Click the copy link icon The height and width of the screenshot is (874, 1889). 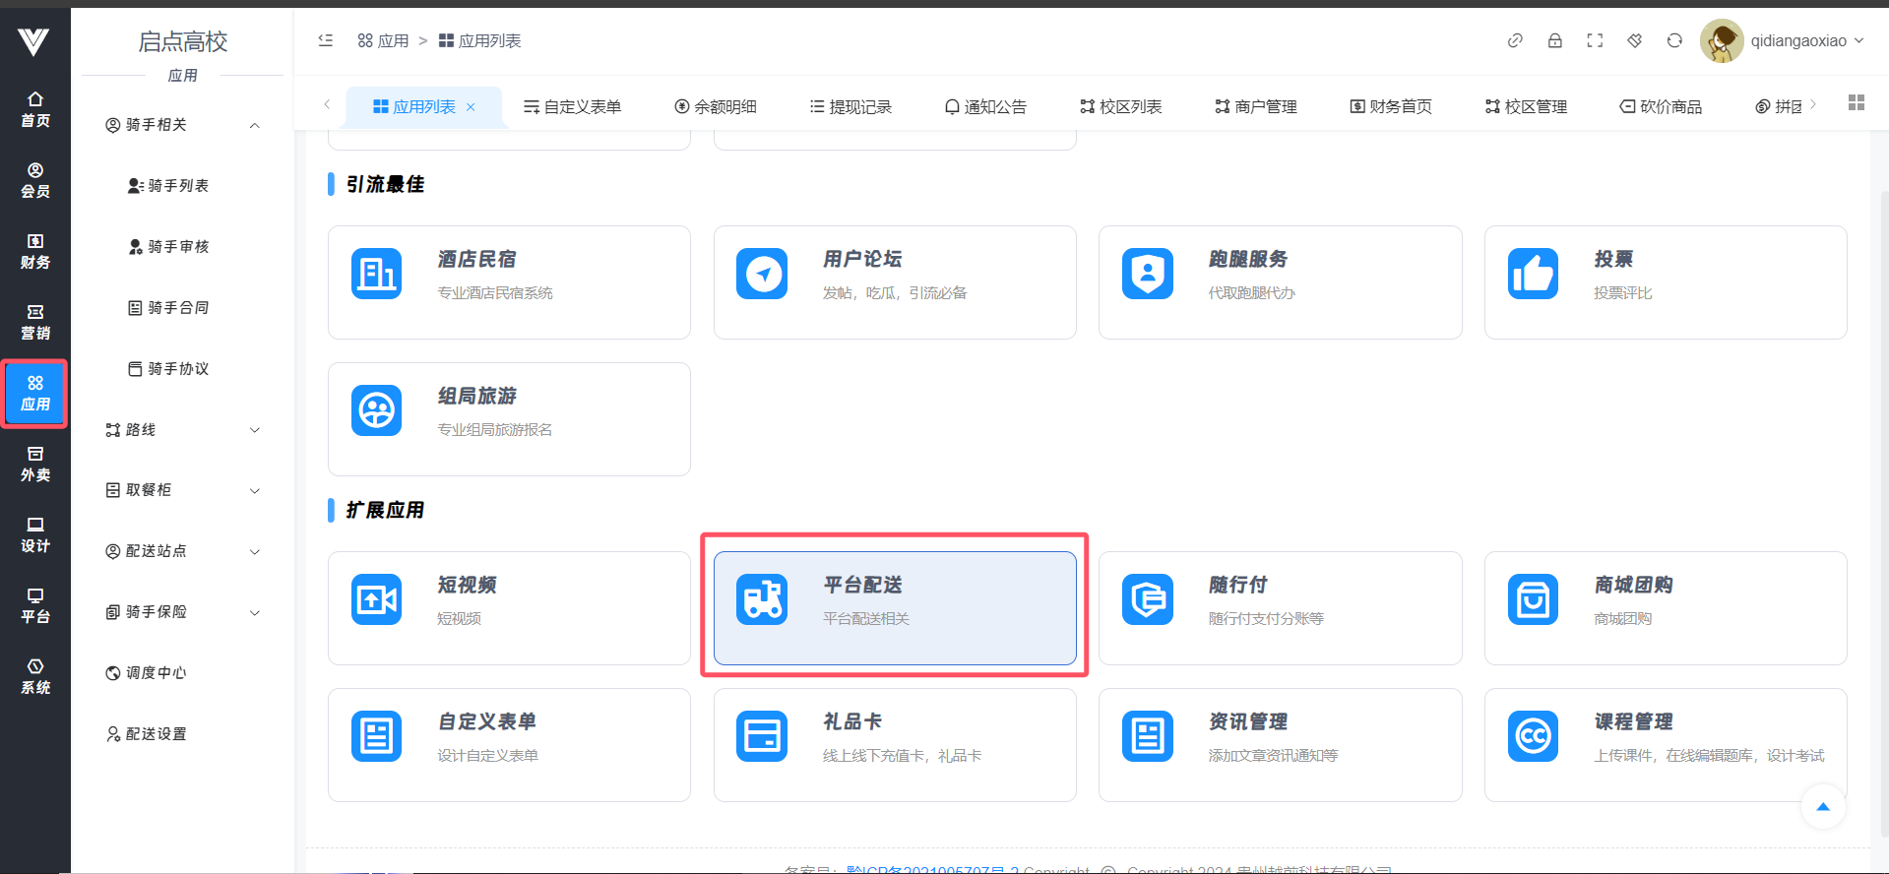pos(1515,40)
